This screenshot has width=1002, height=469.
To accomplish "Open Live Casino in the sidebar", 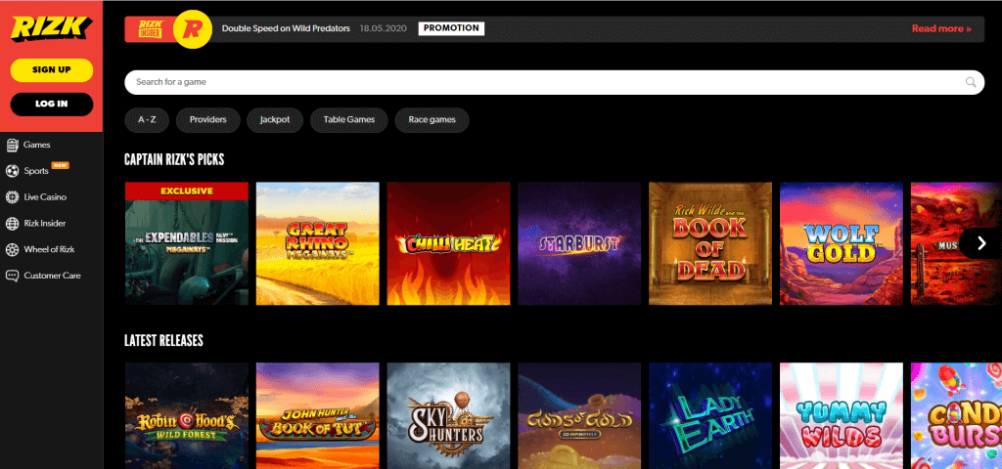I will 45,197.
